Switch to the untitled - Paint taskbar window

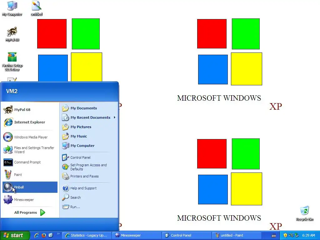click(x=237, y=235)
